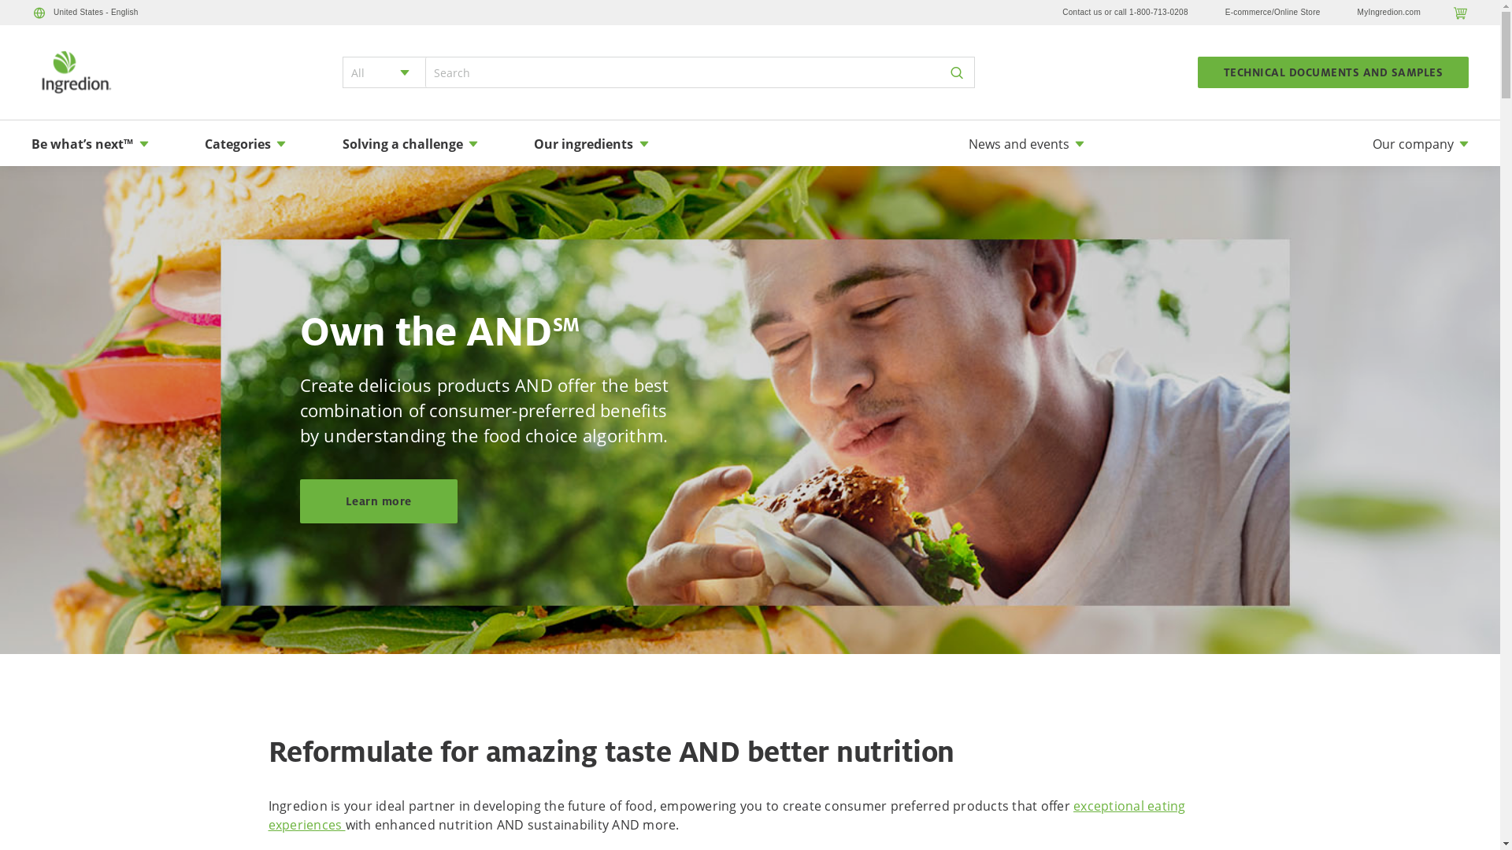Go to MyIngredion.com link
1512x850 pixels.
coord(1388,13)
